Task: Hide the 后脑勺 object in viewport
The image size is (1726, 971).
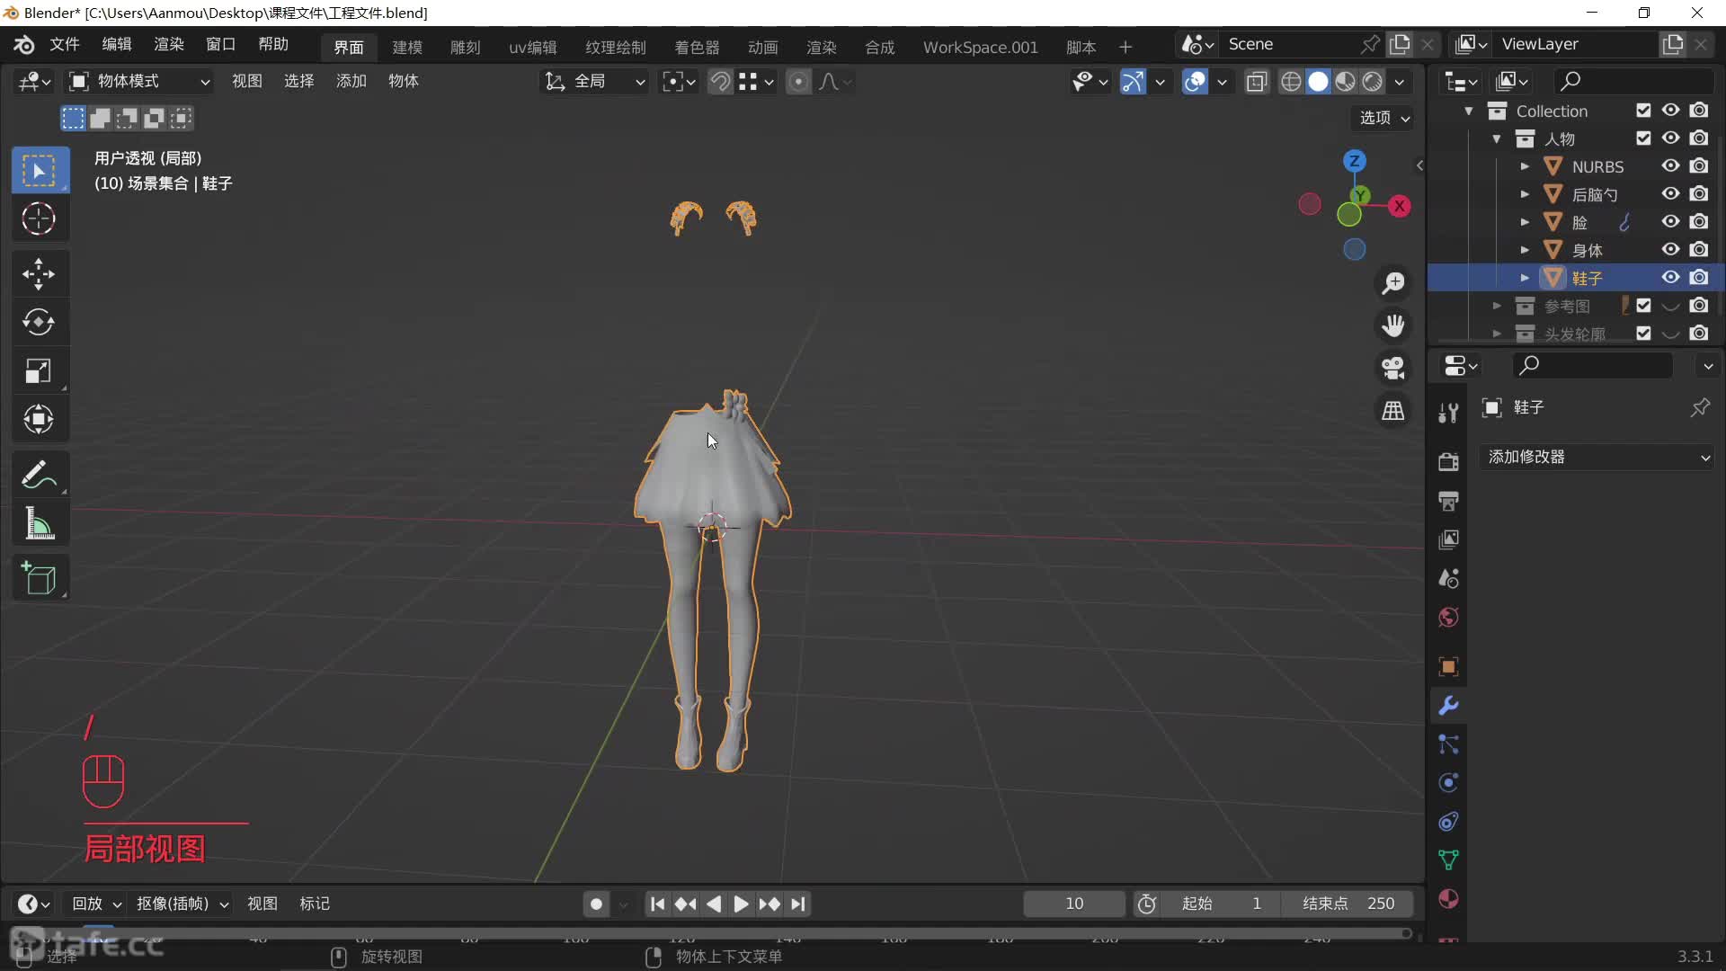Action: [1670, 194]
